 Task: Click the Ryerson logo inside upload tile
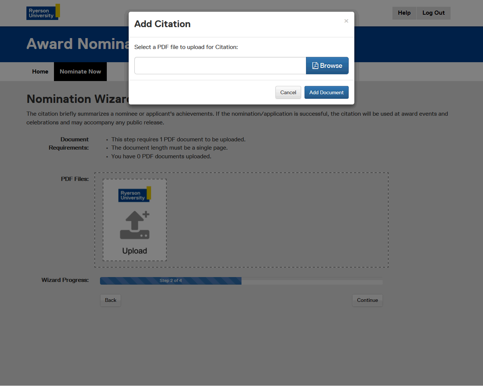134,195
